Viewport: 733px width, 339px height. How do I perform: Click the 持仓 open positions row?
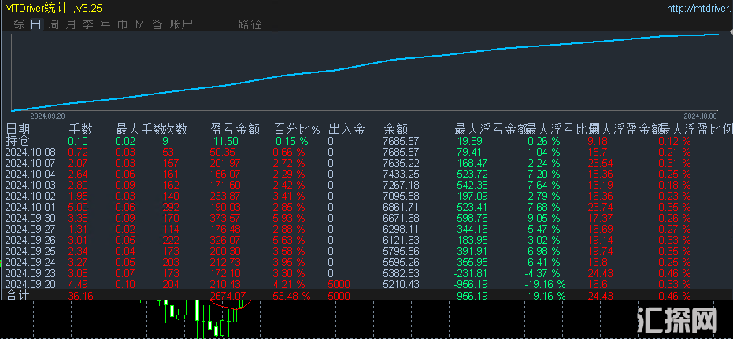point(17,140)
